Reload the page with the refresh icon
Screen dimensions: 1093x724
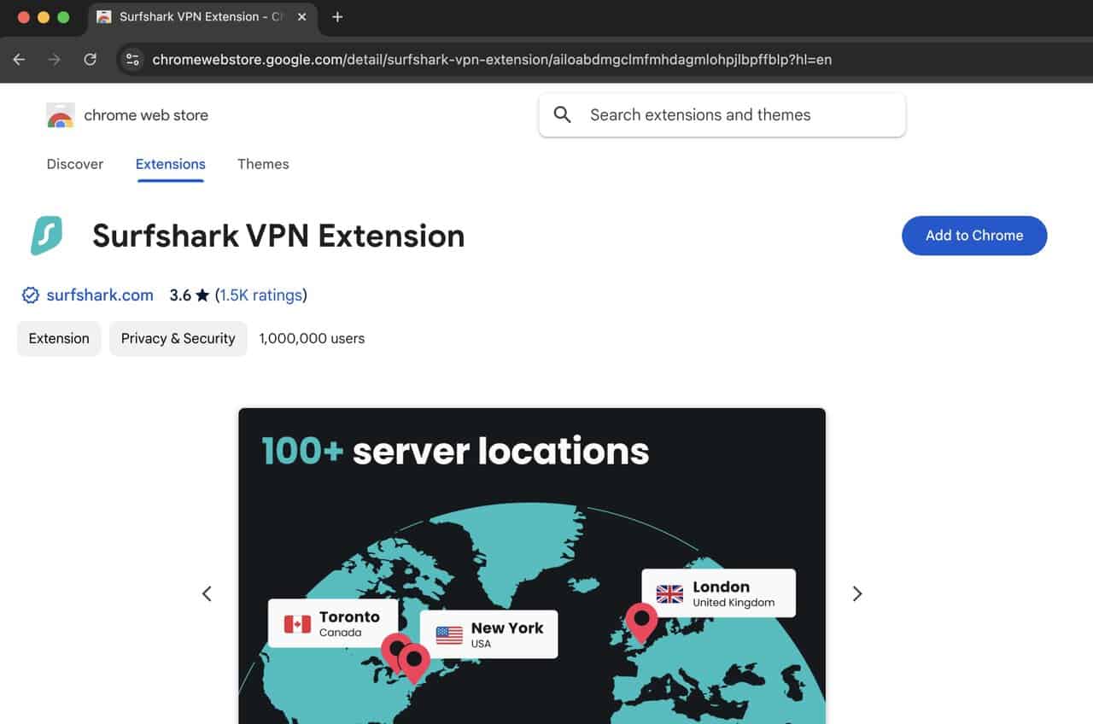[x=90, y=60]
